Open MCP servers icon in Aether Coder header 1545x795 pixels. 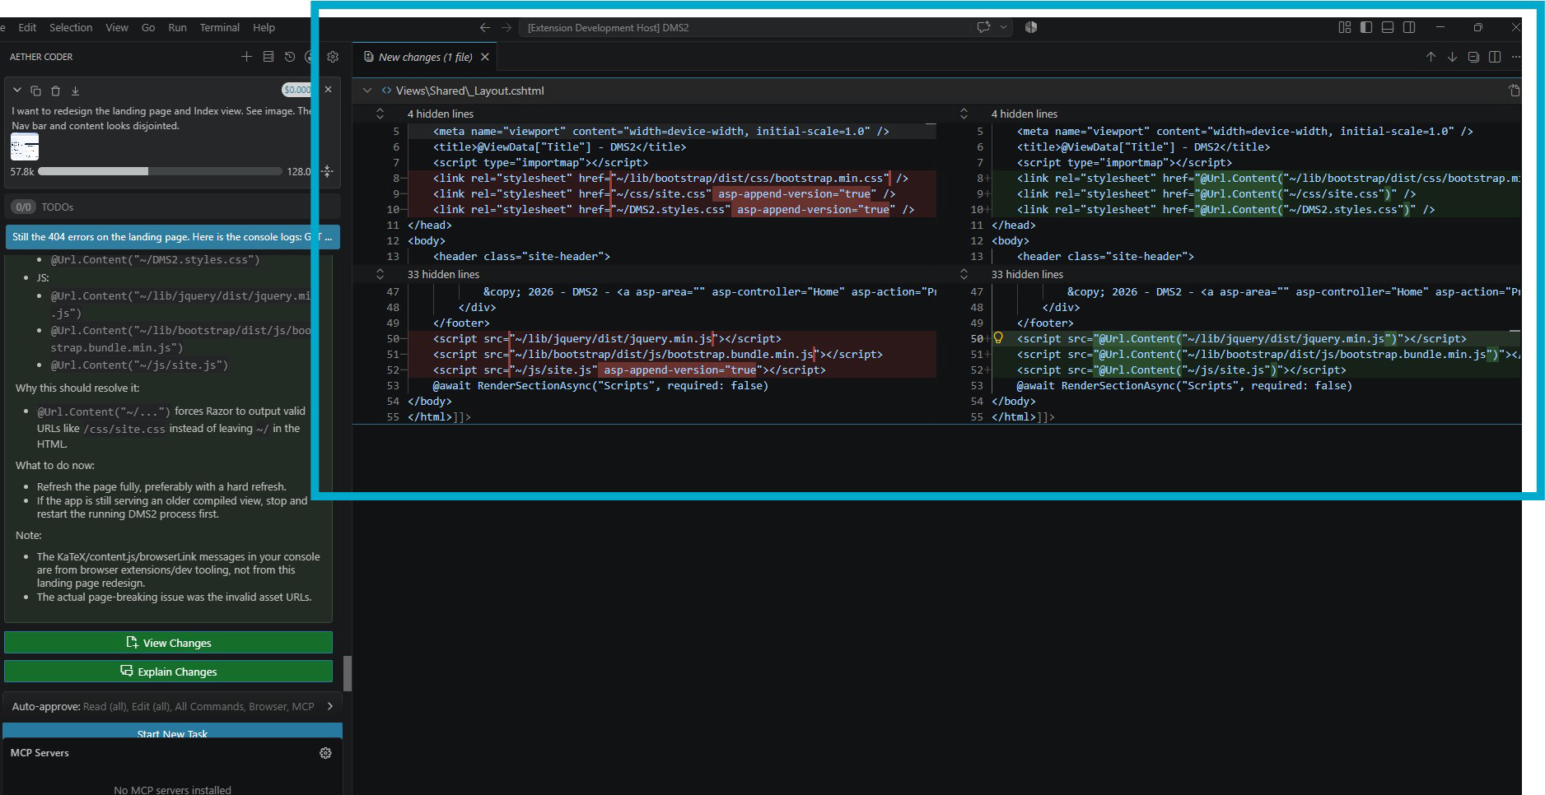[268, 57]
